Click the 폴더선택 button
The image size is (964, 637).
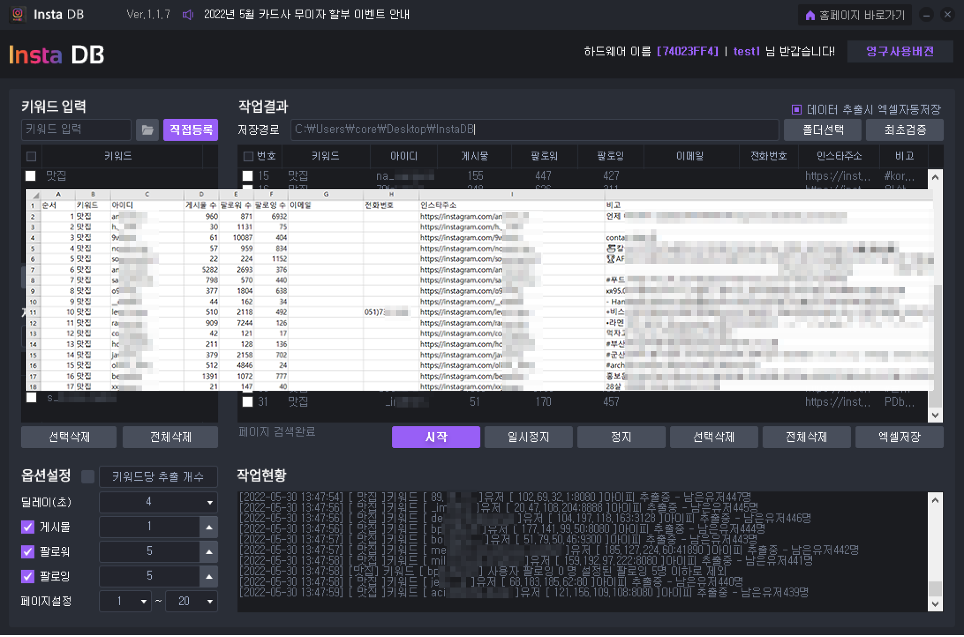point(823,130)
